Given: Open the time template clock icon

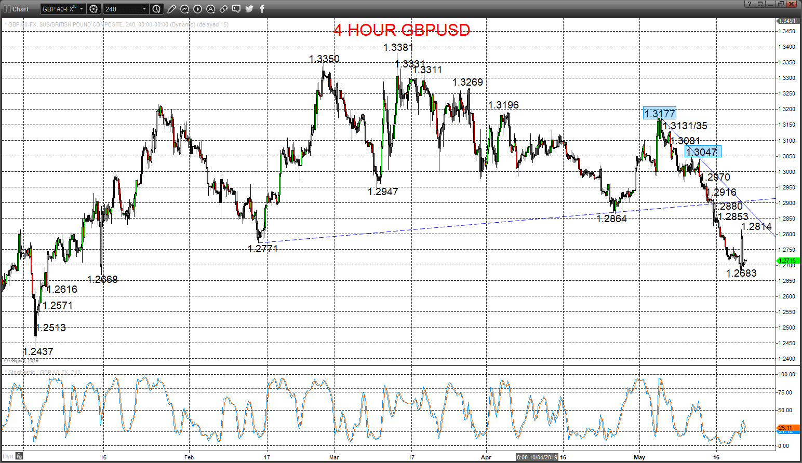Looking at the screenshot, I should coord(157,9).
